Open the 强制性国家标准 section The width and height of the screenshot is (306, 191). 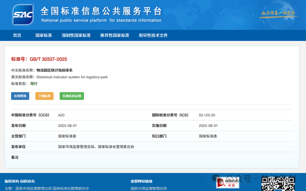[76, 35]
